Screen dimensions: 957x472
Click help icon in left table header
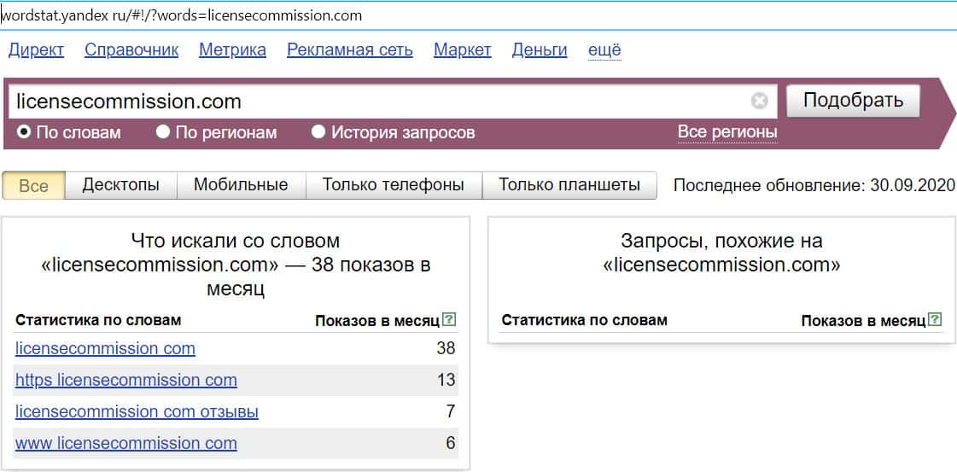click(450, 320)
